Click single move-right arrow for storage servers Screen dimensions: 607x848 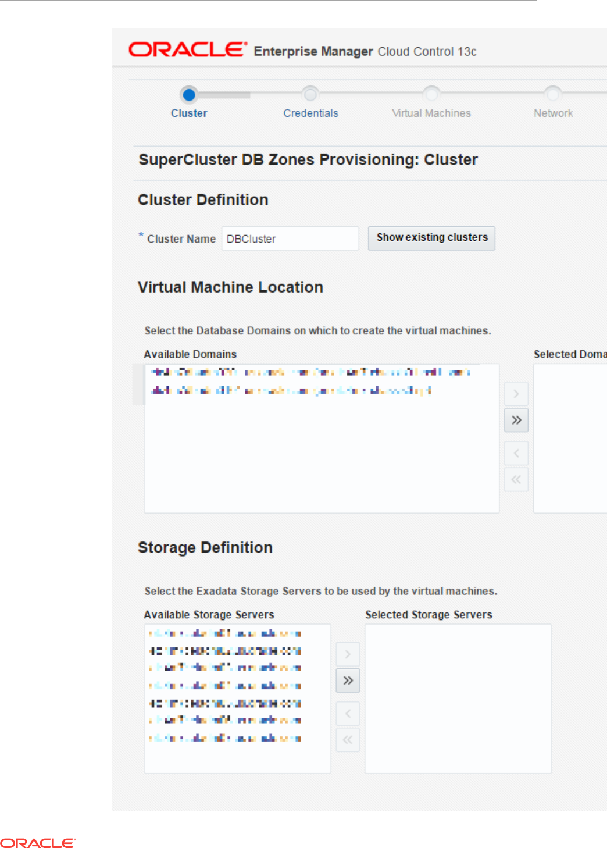[x=348, y=654]
